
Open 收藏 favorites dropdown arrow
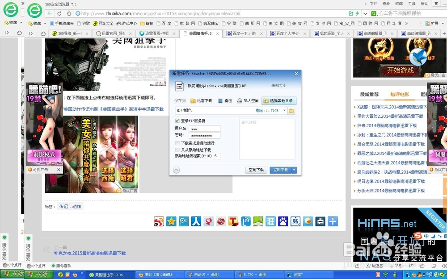pos(45,23)
